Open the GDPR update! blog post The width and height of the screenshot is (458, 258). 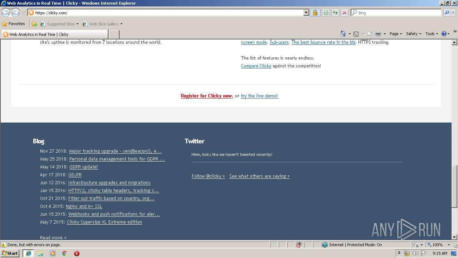84,167
